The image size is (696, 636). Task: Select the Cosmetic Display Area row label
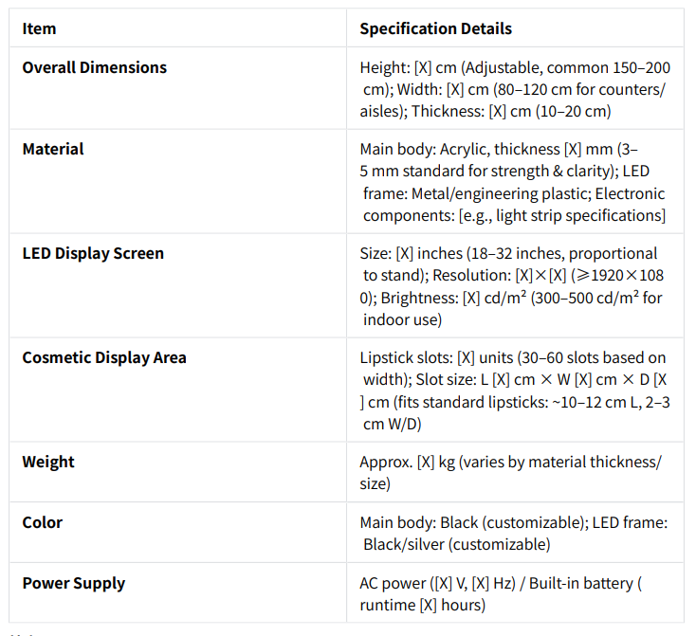(104, 357)
